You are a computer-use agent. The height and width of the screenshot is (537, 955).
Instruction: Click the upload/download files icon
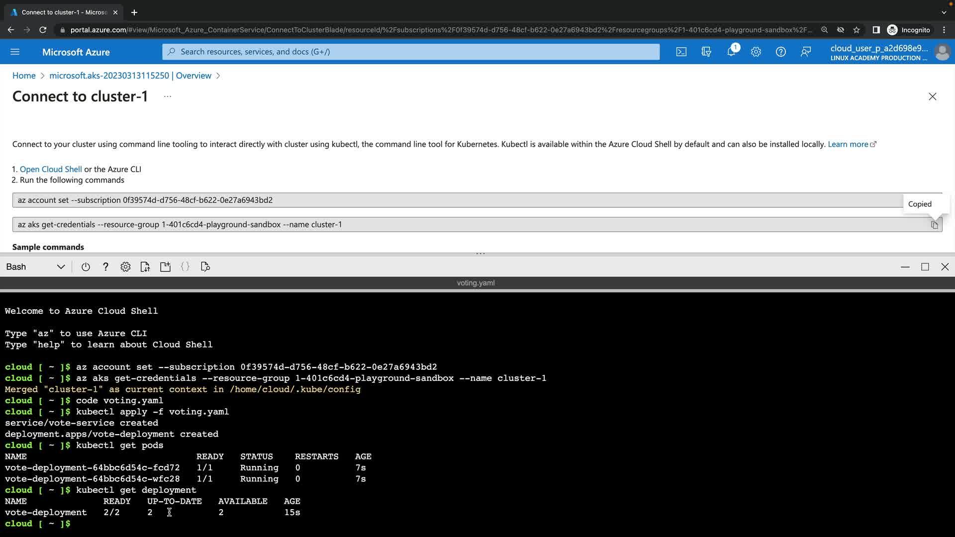(145, 267)
